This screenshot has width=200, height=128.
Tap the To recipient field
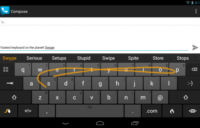[100, 22]
